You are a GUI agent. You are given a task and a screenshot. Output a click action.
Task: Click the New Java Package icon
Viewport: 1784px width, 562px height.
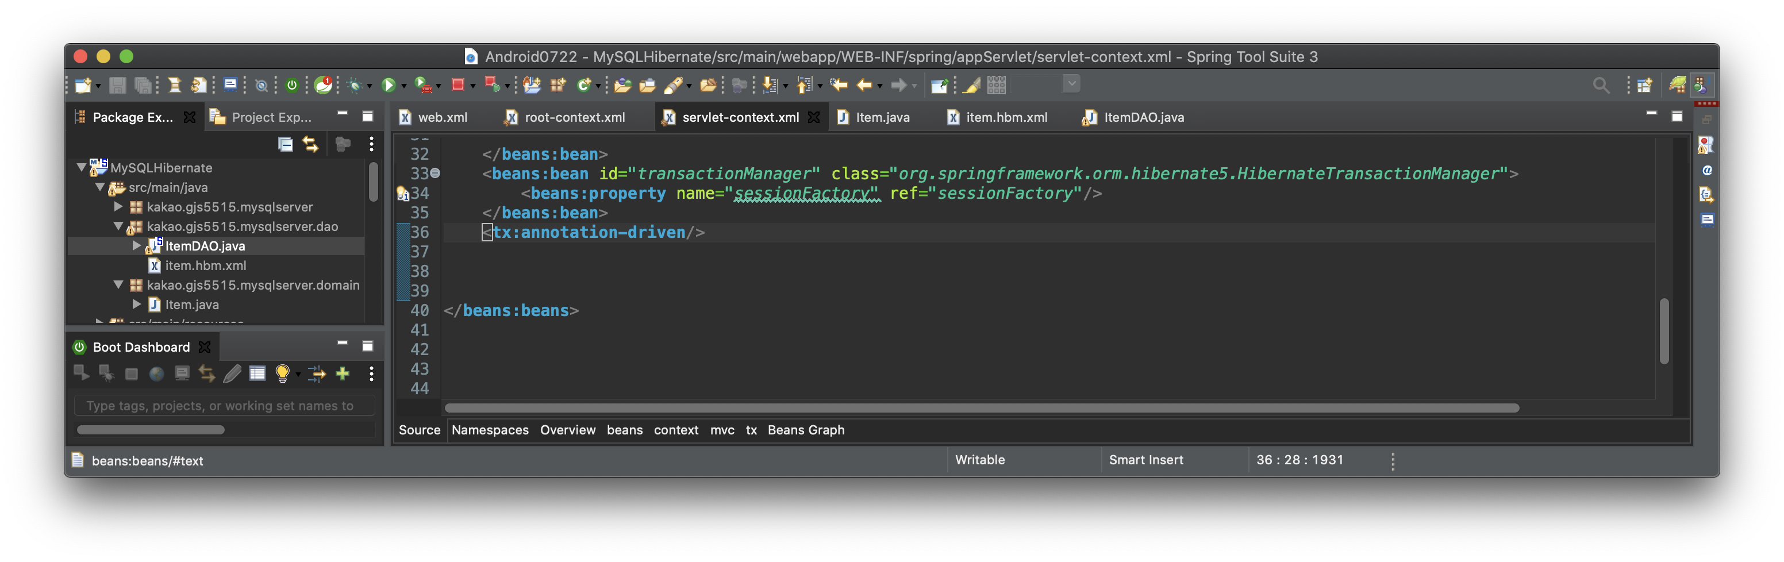(x=557, y=85)
